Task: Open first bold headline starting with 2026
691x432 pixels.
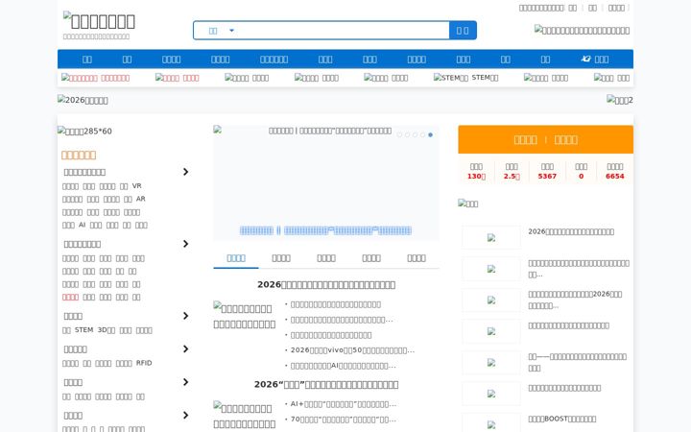Action: coord(326,285)
